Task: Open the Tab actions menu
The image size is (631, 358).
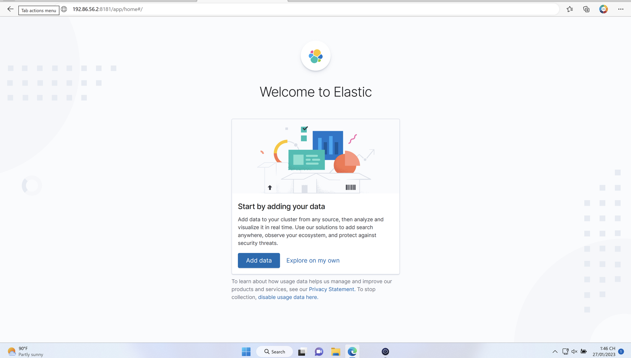Action: click(x=39, y=10)
